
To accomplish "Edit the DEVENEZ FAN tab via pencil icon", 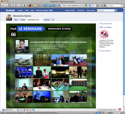I will click(x=41, y=20).
